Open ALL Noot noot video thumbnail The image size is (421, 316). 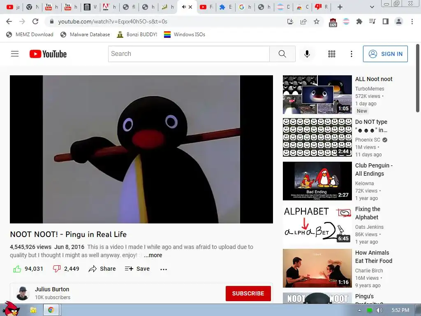[317, 95]
